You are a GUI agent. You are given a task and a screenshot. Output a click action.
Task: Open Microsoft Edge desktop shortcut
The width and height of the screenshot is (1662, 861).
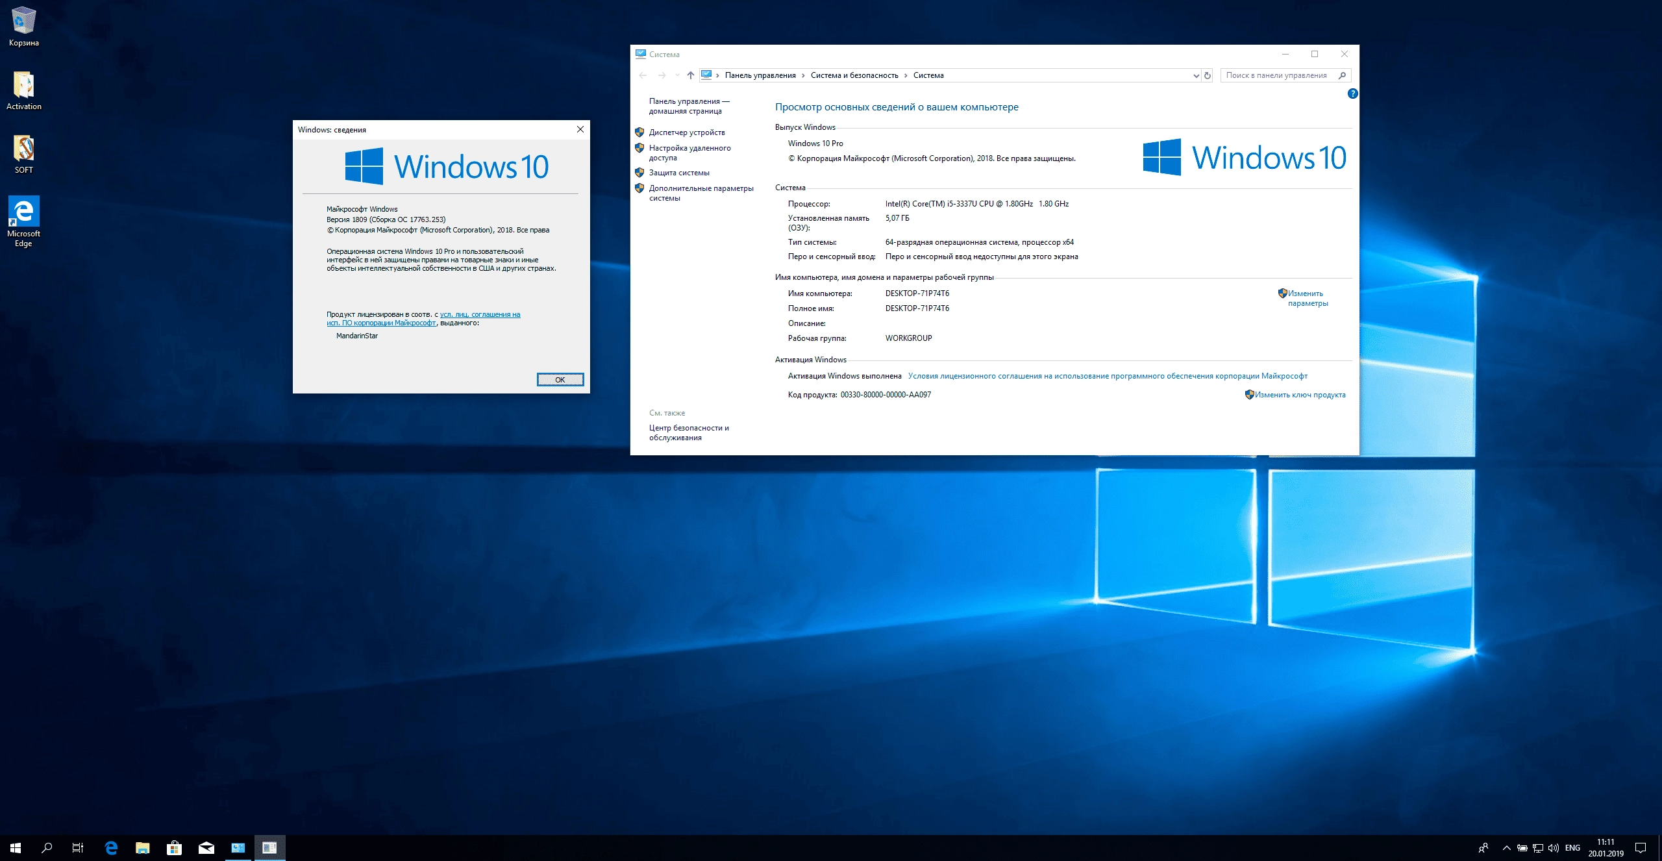24,221
